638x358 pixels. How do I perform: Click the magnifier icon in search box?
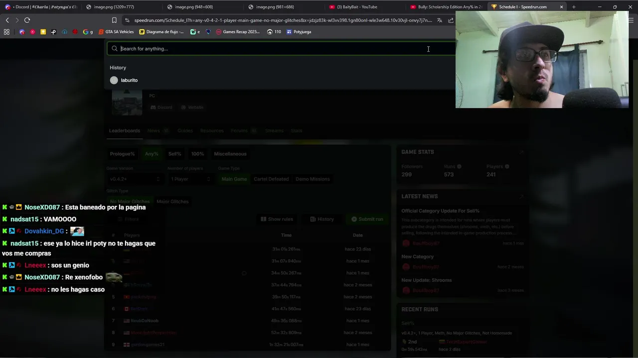pyautogui.click(x=115, y=49)
